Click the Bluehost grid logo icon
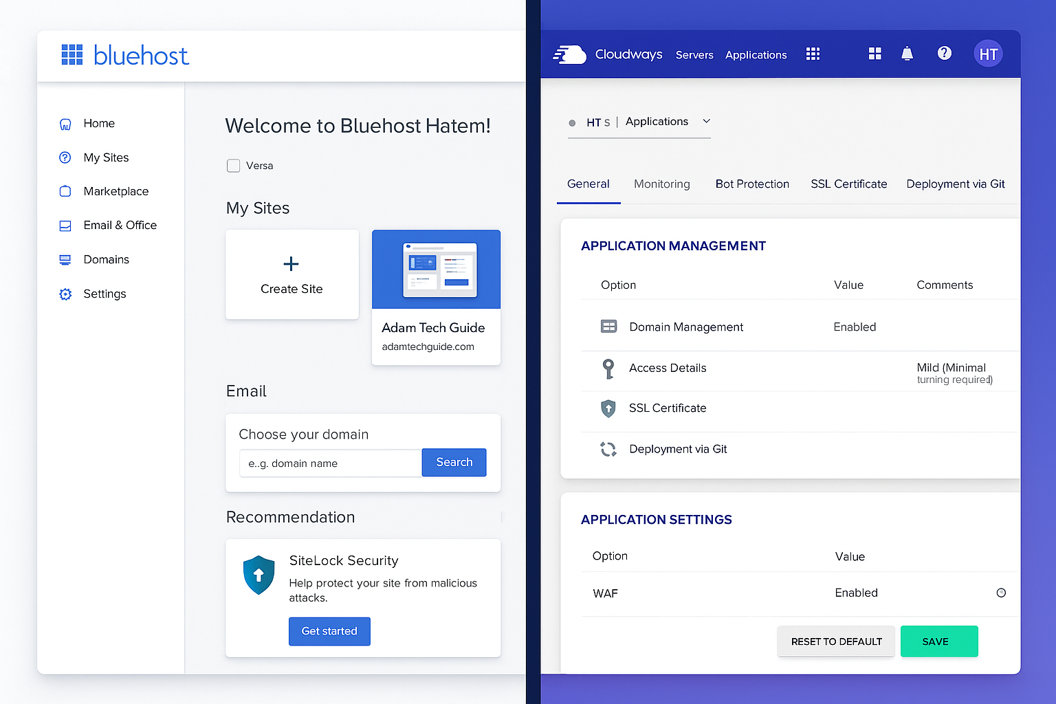Image resolution: width=1056 pixels, height=704 pixels. click(72, 54)
